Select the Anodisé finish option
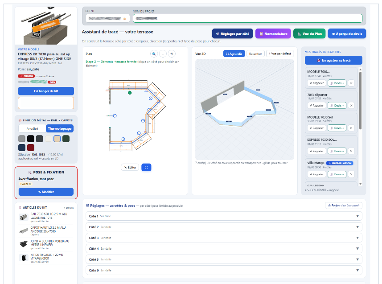 click(x=33, y=128)
